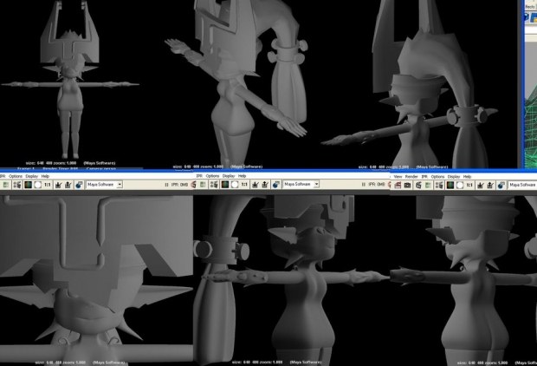
Task: Keep image in left Render View
Action: pyautogui.click(x=59, y=185)
